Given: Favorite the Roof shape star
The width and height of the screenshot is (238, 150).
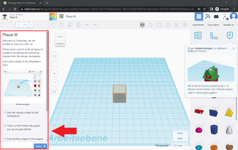Looking at the screenshot, I should click(x=218, y=106).
